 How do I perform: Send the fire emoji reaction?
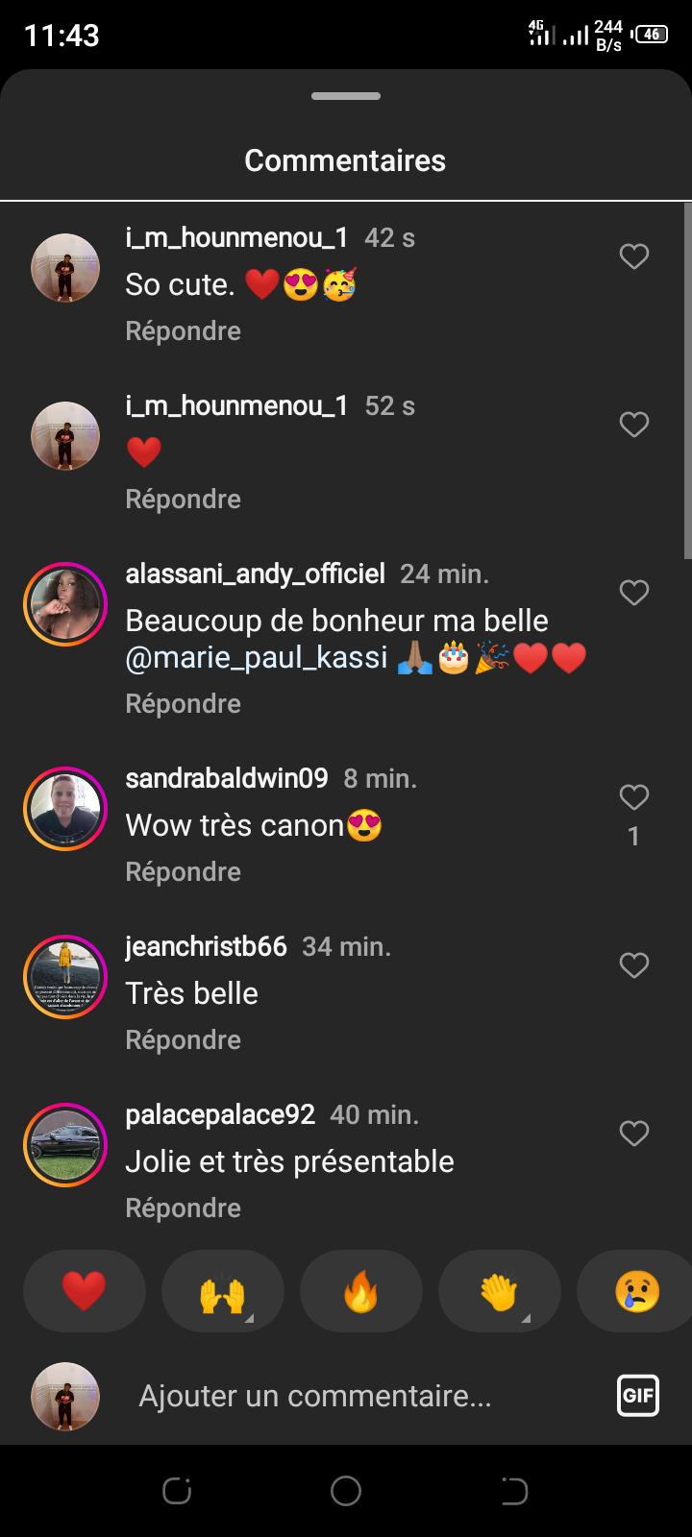pos(361,1291)
